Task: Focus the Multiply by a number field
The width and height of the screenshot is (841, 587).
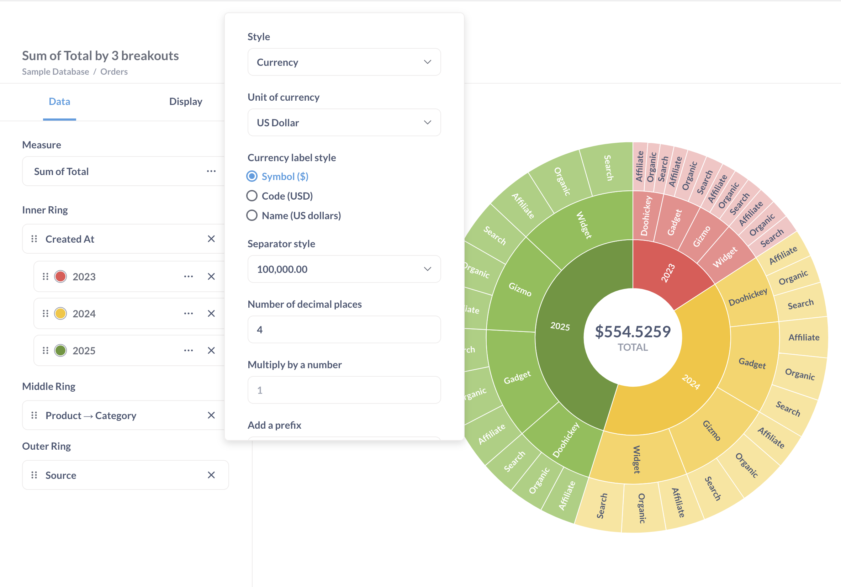Action: pyautogui.click(x=344, y=390)
